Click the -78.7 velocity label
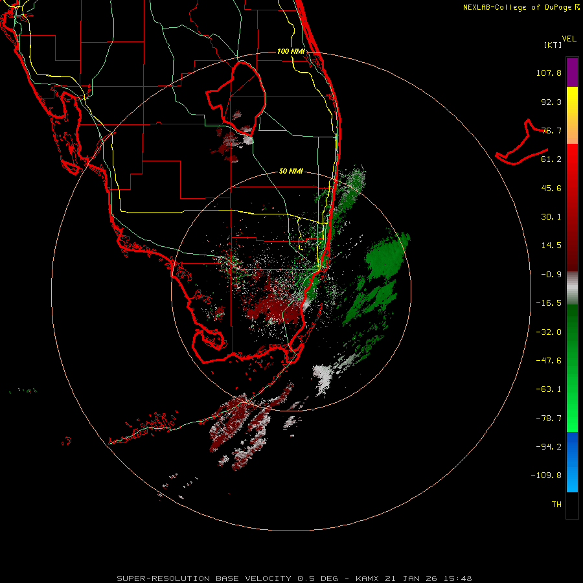 click(549, 418)
